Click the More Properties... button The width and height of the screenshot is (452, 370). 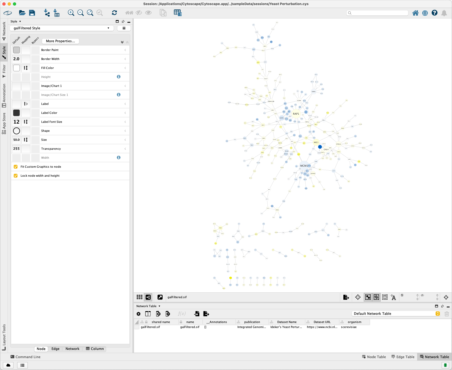[60, 41]
